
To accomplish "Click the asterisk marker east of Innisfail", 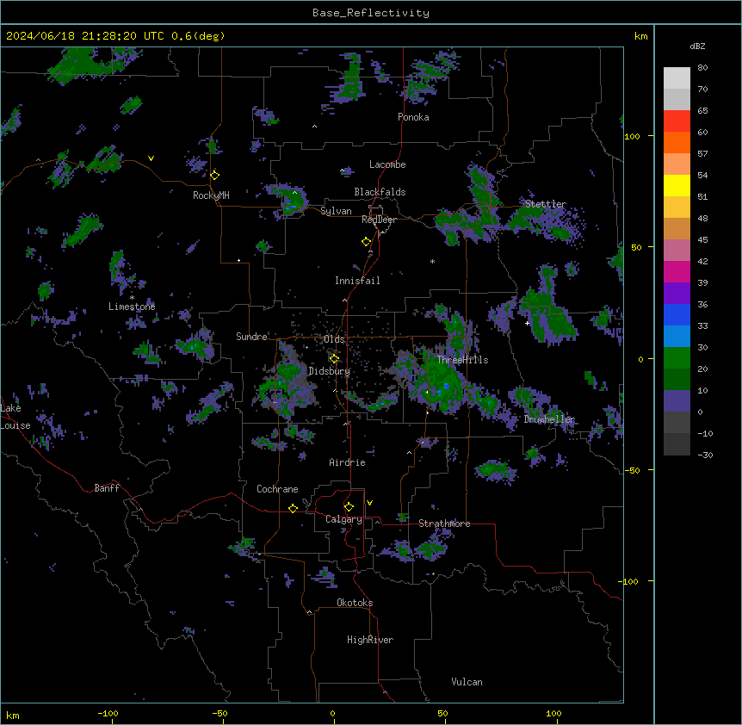I will click(x=432, y=261).
